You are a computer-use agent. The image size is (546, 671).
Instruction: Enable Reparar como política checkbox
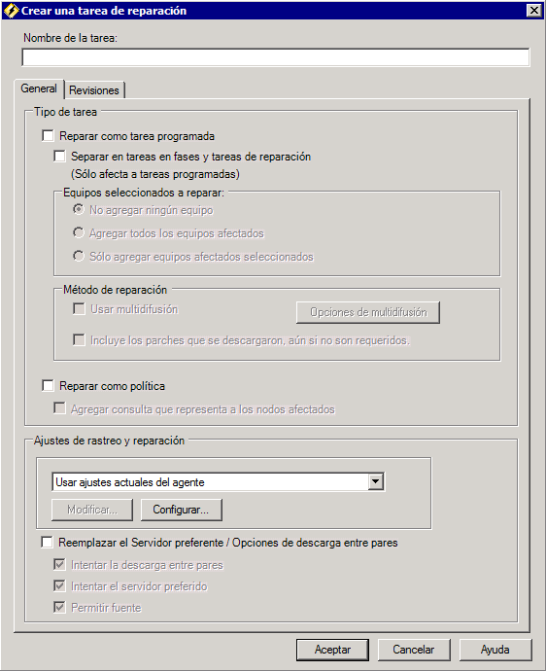point(48,385)
